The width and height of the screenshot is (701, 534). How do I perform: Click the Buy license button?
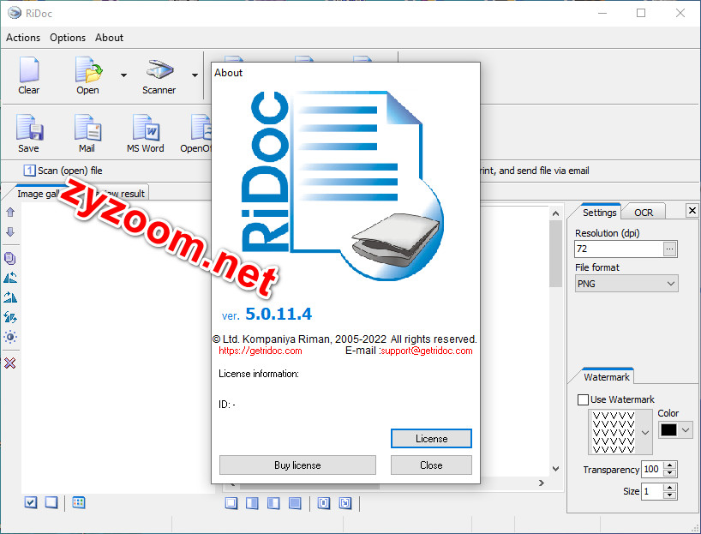point(297,465)
